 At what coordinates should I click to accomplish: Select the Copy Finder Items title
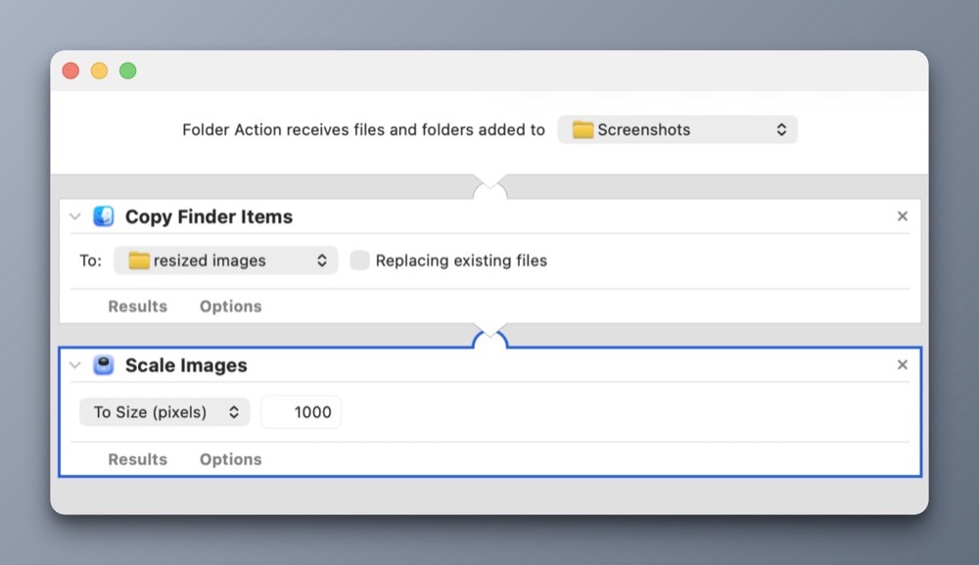209,216
